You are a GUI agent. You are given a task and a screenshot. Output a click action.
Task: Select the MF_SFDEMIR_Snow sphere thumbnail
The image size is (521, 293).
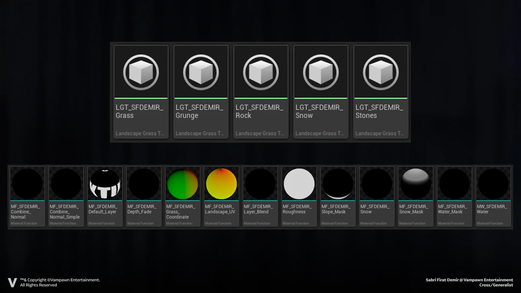coord(377,184)
